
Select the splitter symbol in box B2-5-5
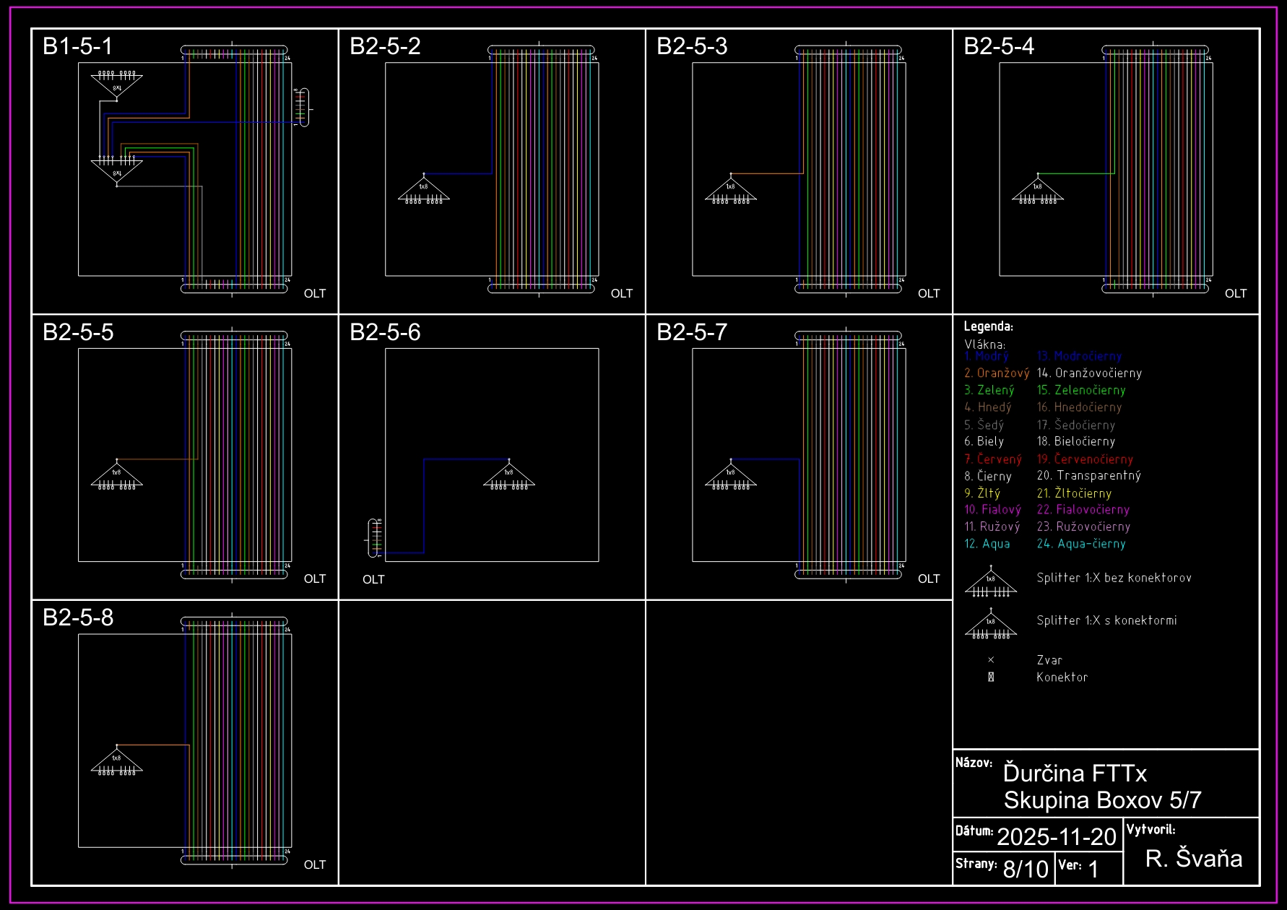tap(117, 475)
